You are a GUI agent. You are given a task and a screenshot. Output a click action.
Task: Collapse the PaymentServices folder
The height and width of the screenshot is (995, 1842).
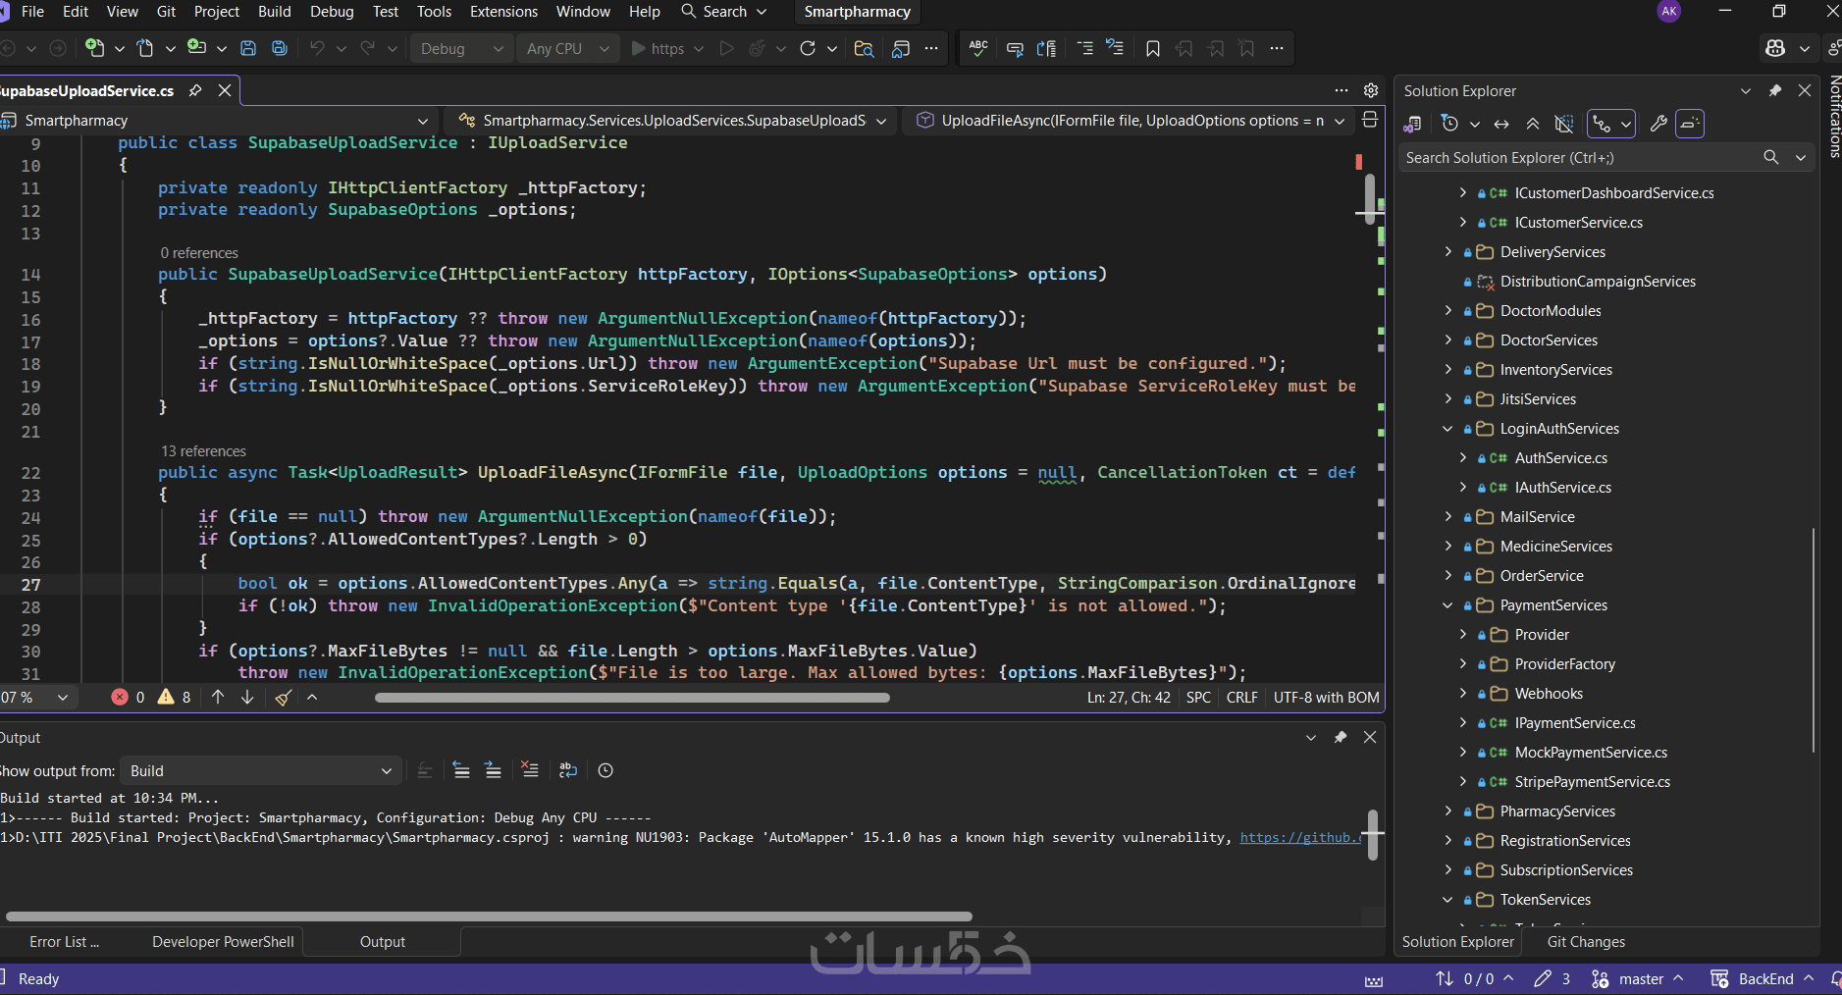pos(1447,605)
